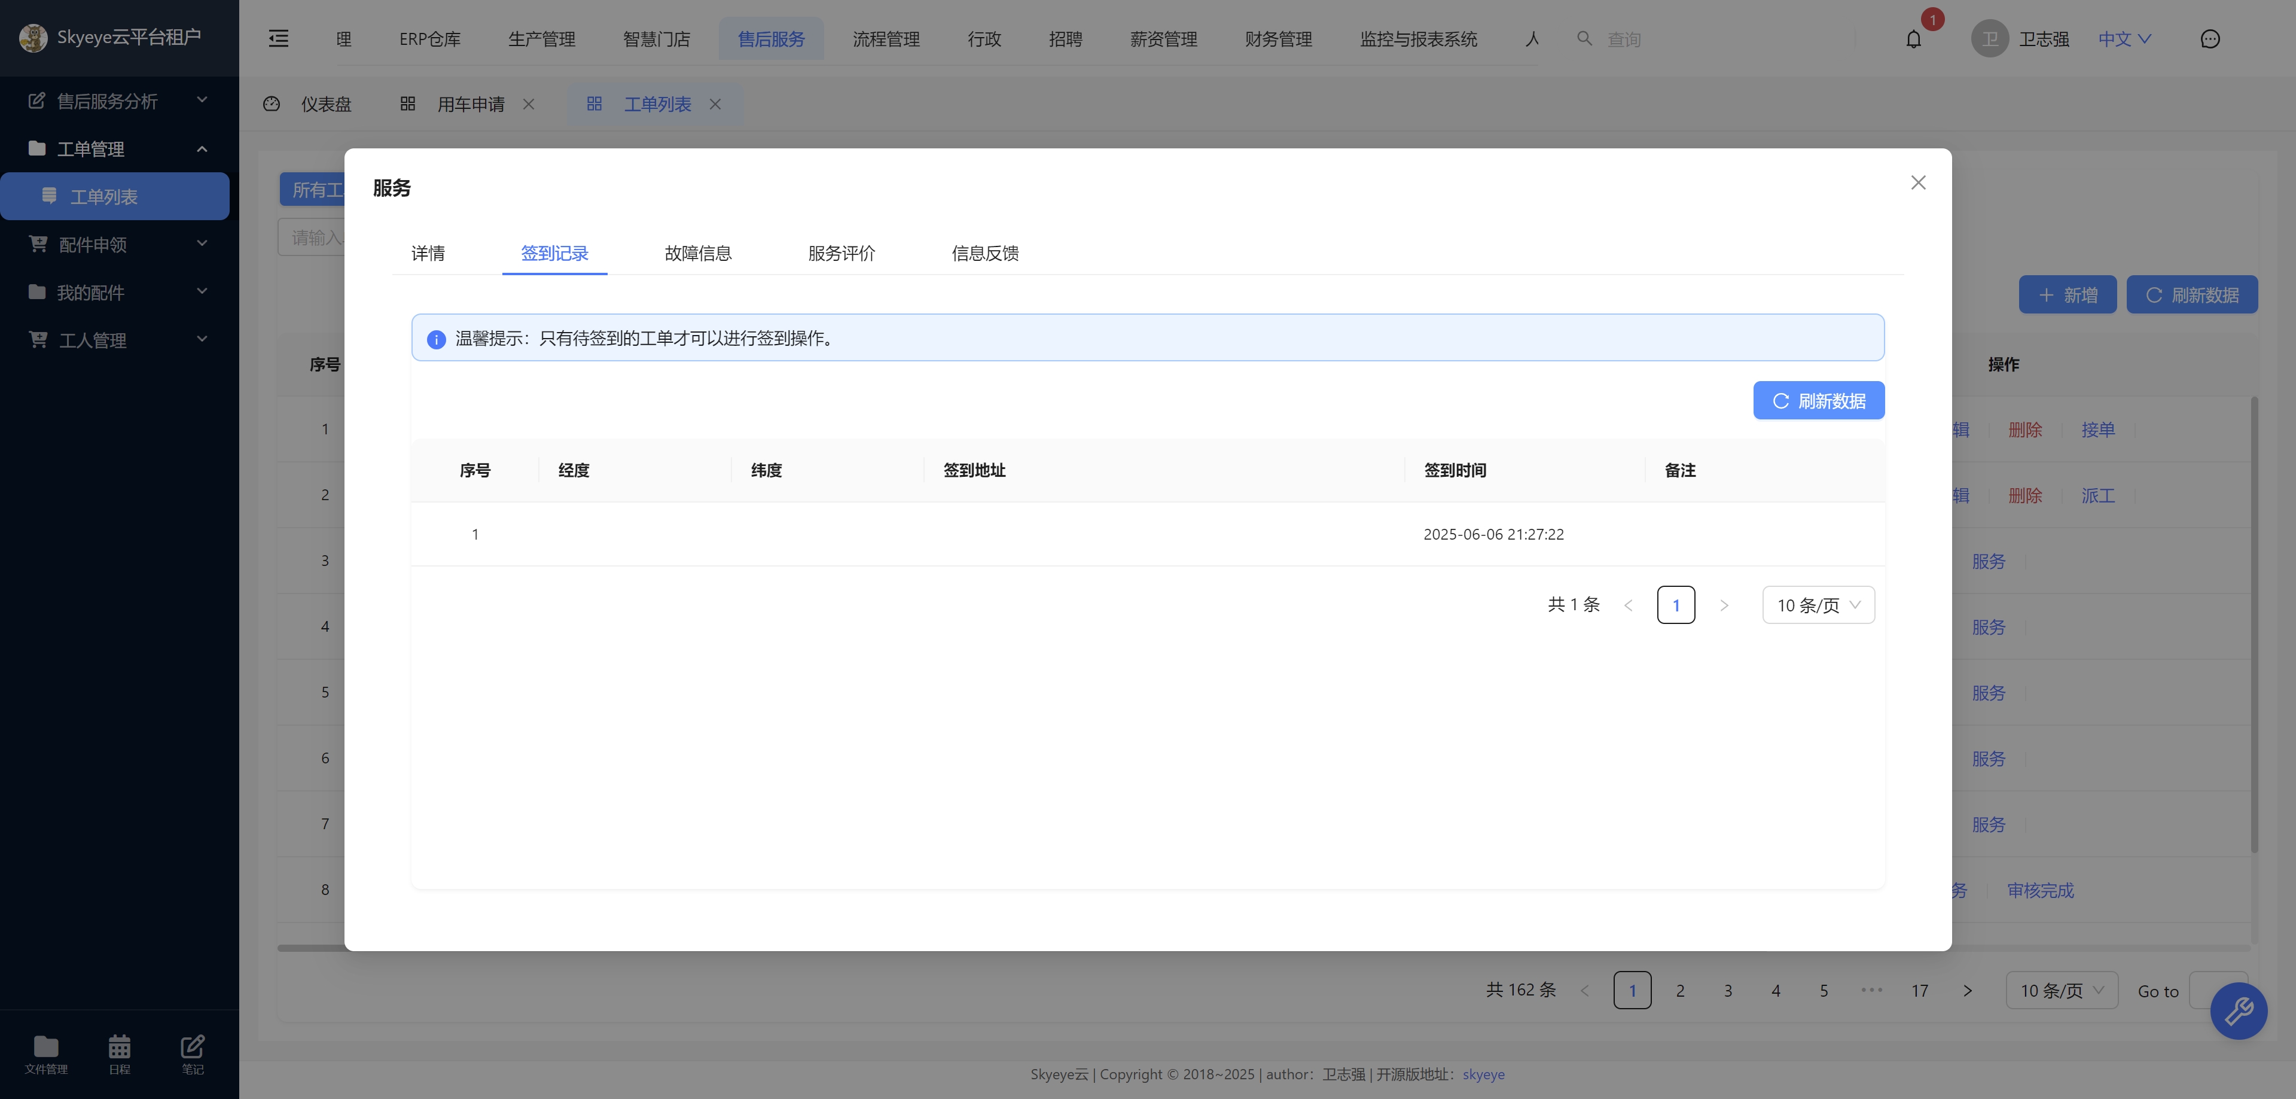Click 派工 link in row 2
This screenshot has height=1099, width=2296.
point(2097,495)
